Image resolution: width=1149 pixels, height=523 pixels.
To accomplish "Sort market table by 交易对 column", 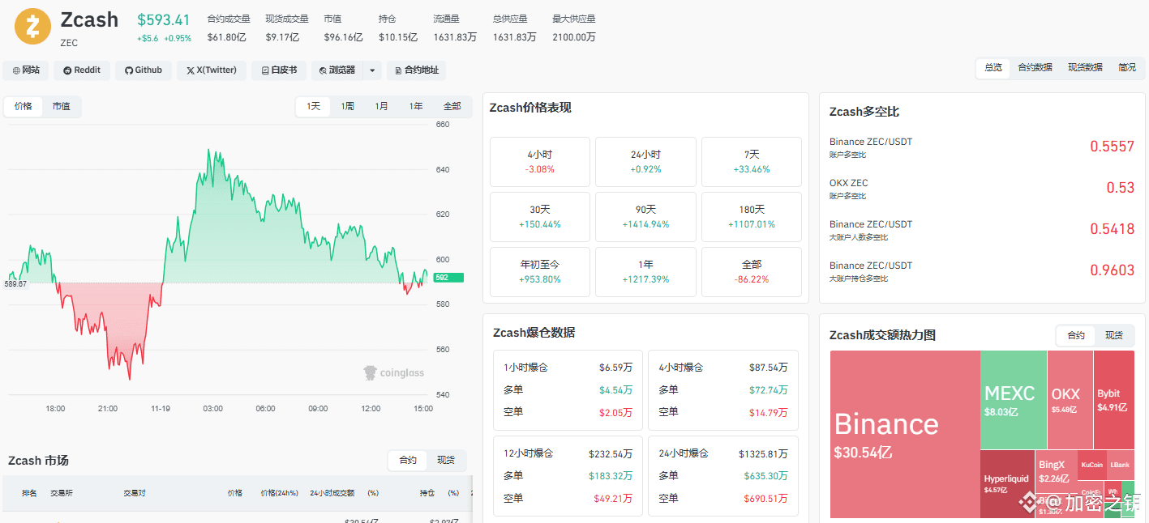I will (x=135, y=493).
